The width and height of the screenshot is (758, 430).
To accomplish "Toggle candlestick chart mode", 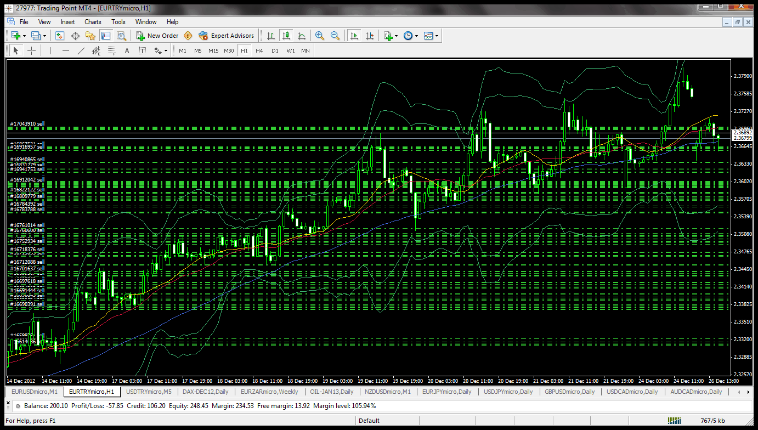I will (286, 36).
